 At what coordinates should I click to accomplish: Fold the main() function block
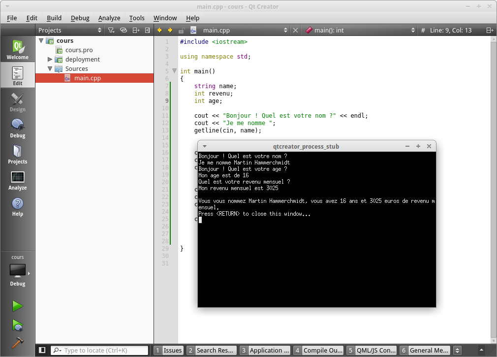174,71
